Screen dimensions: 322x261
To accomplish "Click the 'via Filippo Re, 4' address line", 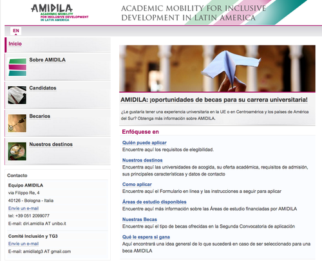I will 24,193.
